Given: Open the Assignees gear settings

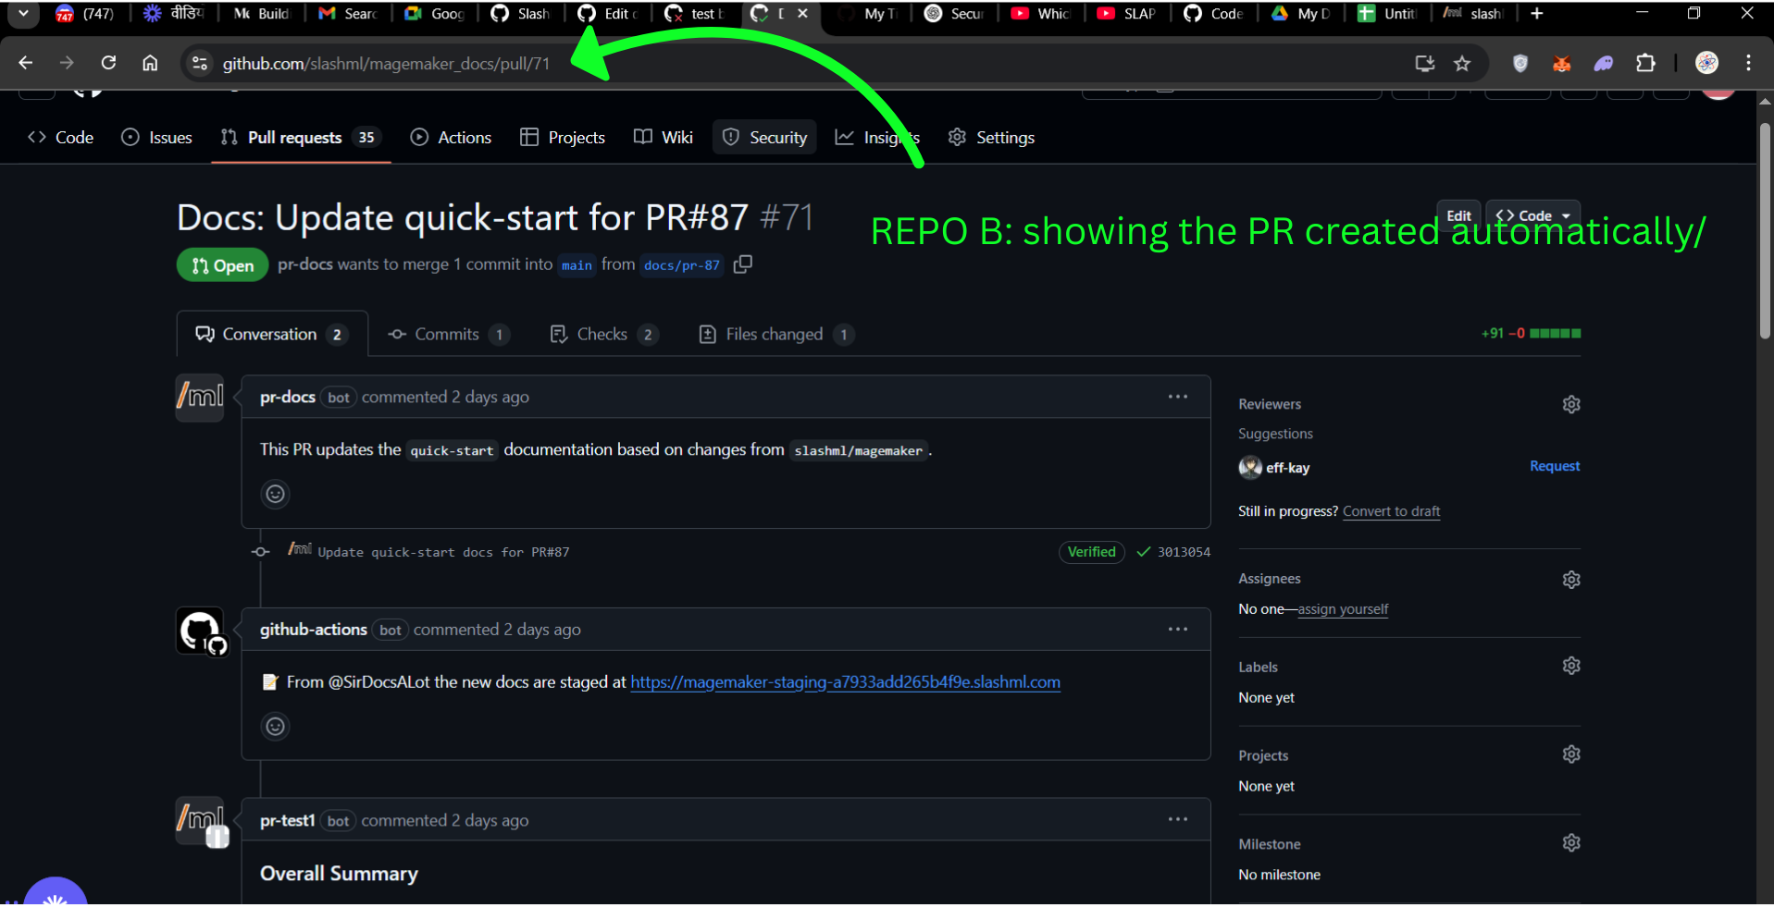Looking at the screenshot, I should [1570, 579].
